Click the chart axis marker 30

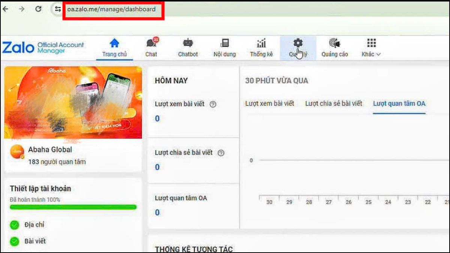tap(269, 202)
